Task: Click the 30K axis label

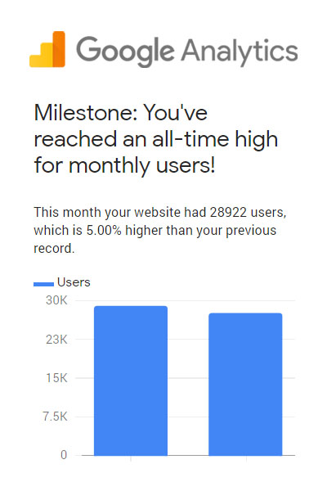Action: (56, 300)
